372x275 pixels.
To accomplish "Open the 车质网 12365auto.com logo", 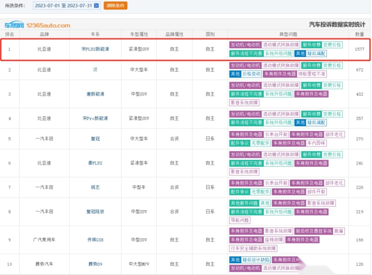I will (38, 25).
